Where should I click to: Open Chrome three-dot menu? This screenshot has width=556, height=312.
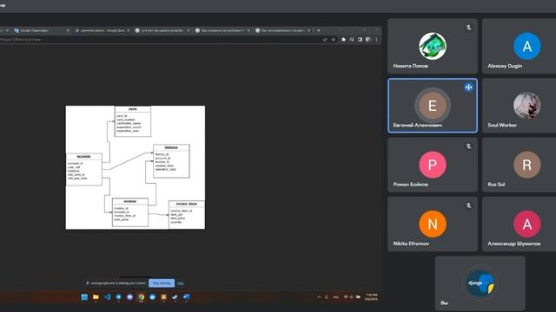376,40
